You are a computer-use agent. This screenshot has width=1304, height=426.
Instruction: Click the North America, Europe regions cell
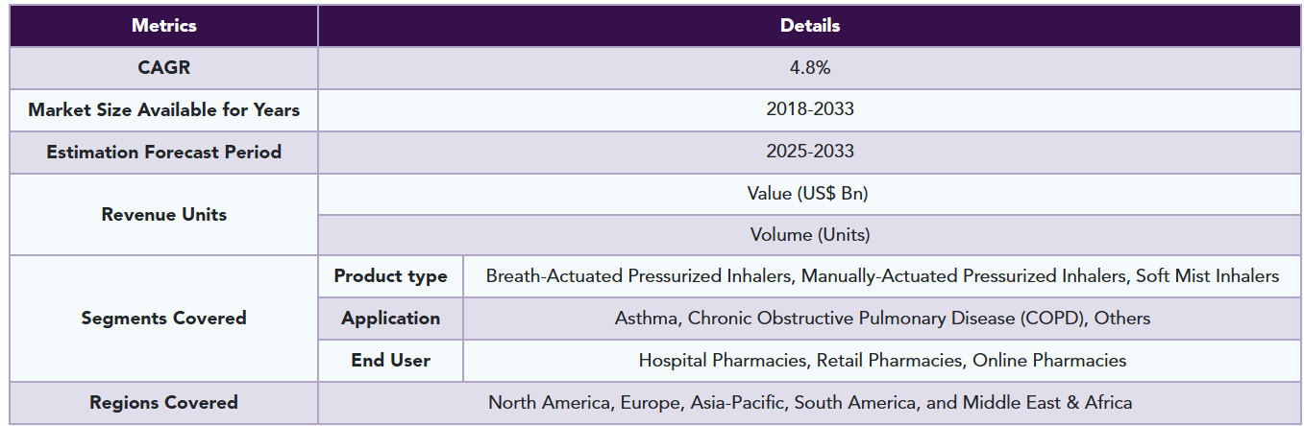pyautogui.click(x=810, y=403)
